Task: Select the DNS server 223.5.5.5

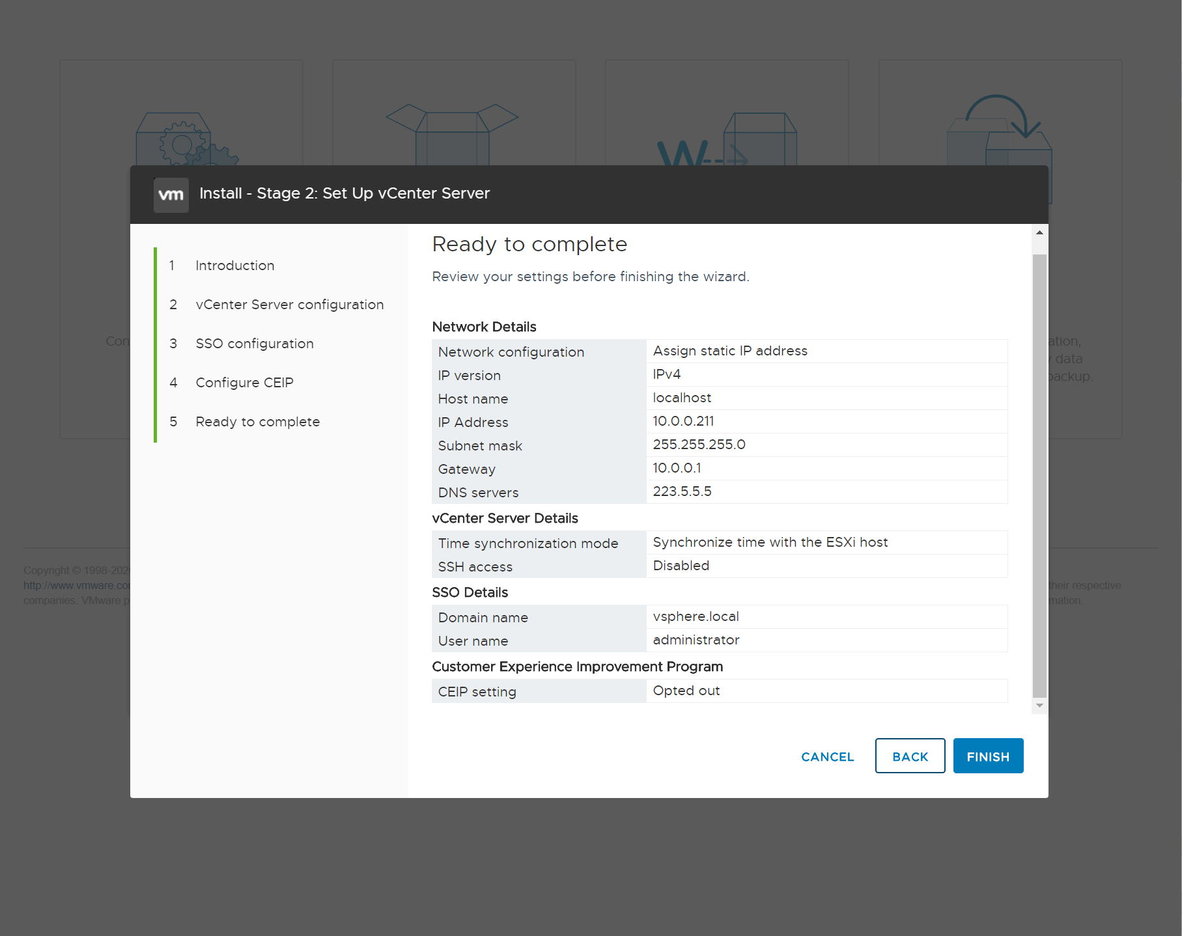Action: [x=682, y=491]
